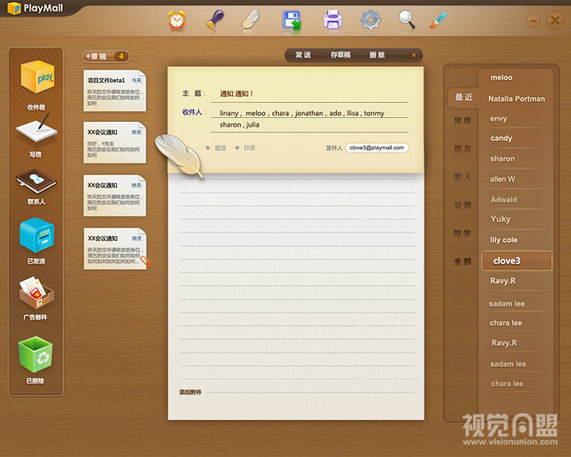Screen dimensions: 571x457
Task: Open the first XX会议通知 draft starting 你好
Action: (x=115, y=143)
